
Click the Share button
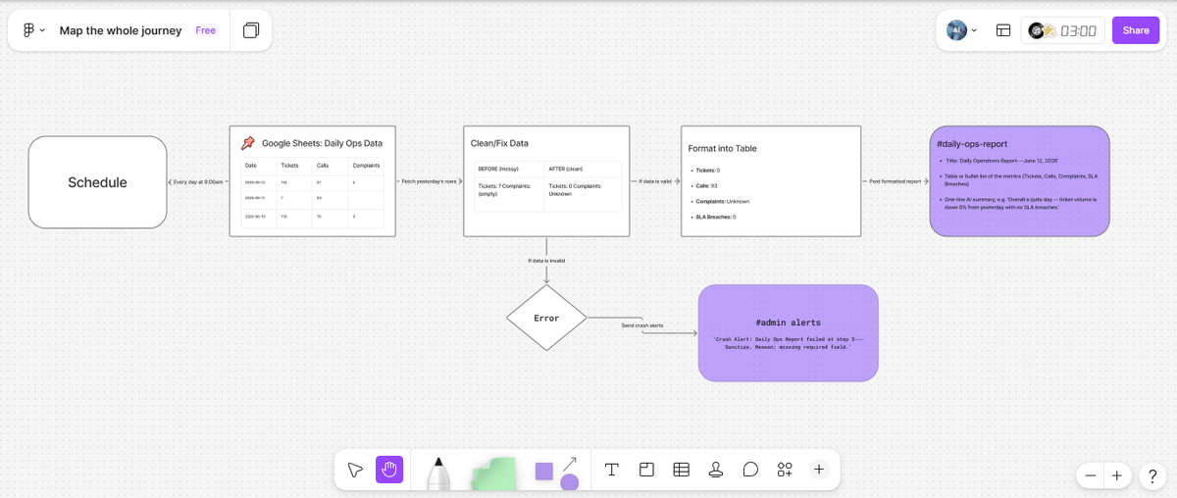[1136, 30]
